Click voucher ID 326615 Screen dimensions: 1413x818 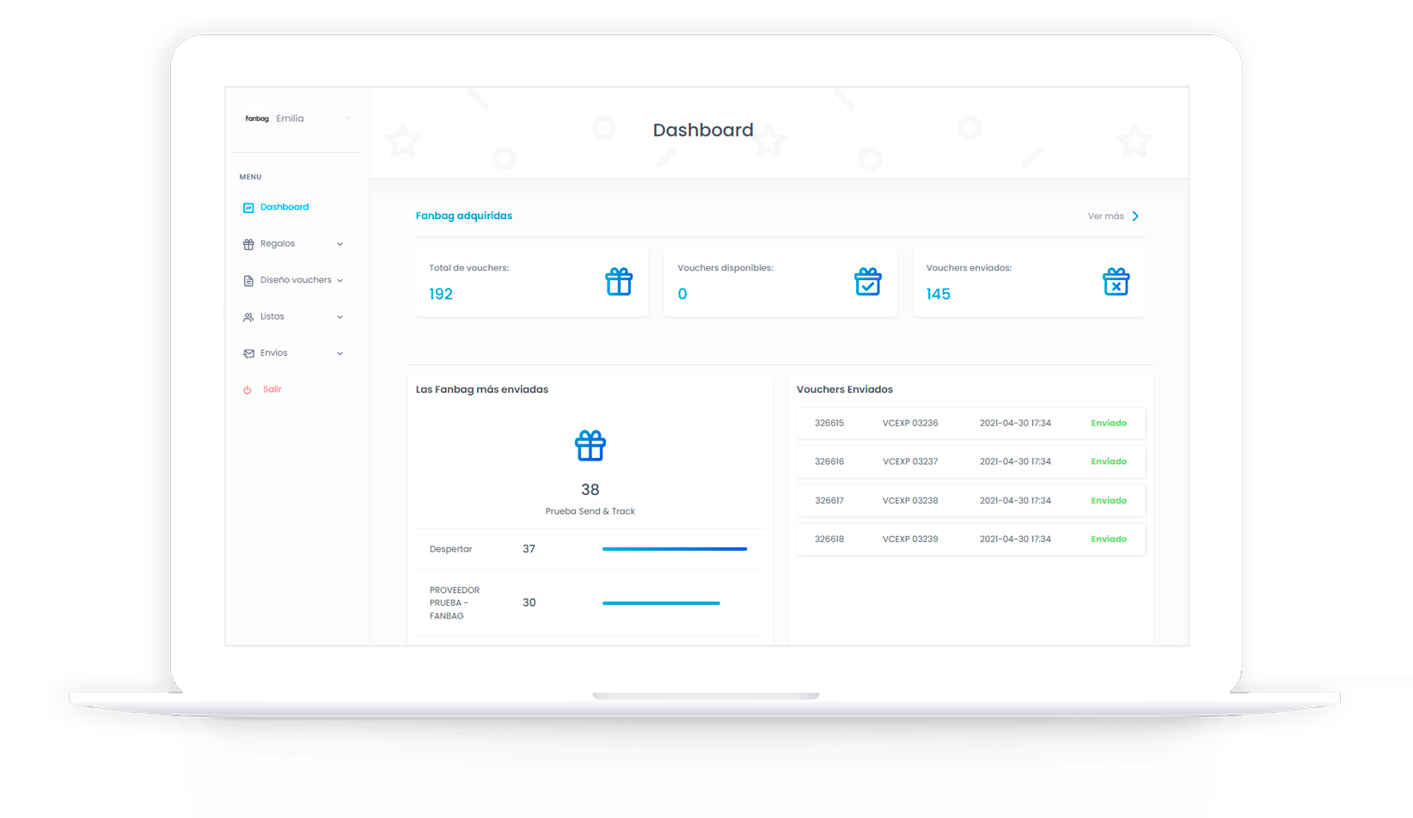(x=829, y=423)
